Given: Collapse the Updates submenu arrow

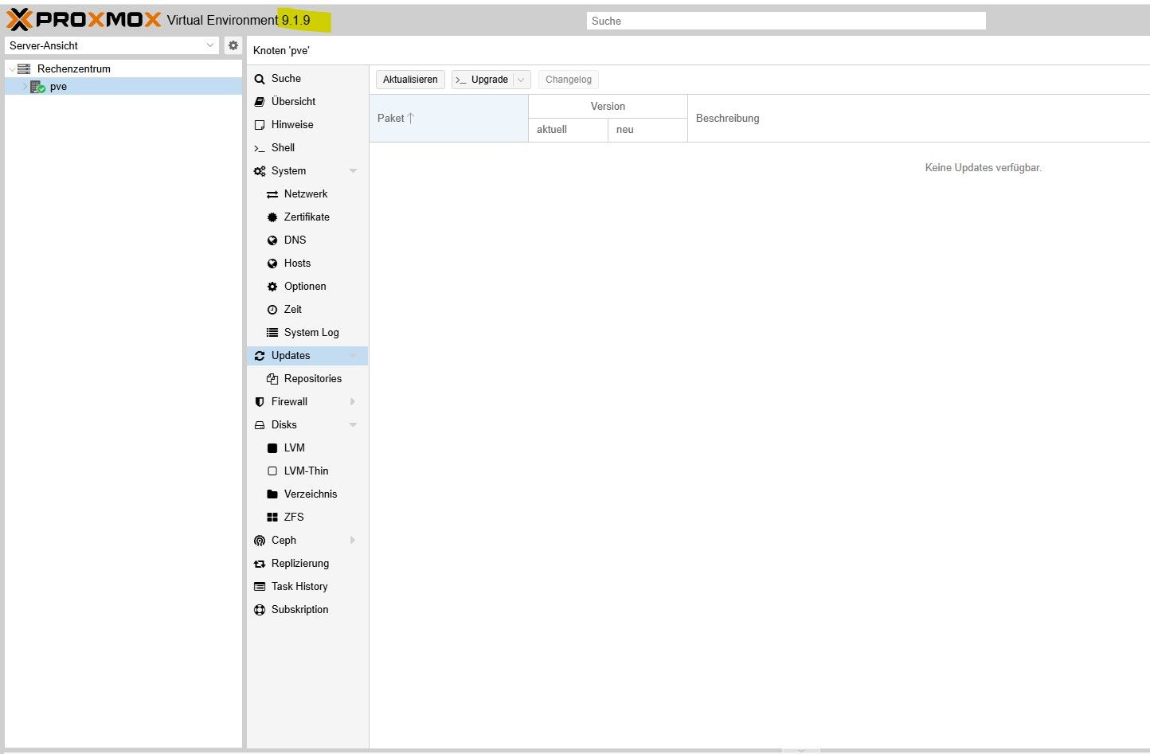Looking at the screenshot, I should pos(353,356).
